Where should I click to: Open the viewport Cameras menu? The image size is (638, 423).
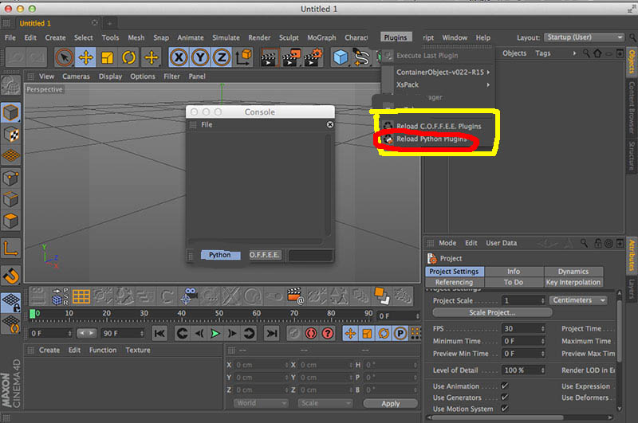pyautogui.click(x=76, y=76)
